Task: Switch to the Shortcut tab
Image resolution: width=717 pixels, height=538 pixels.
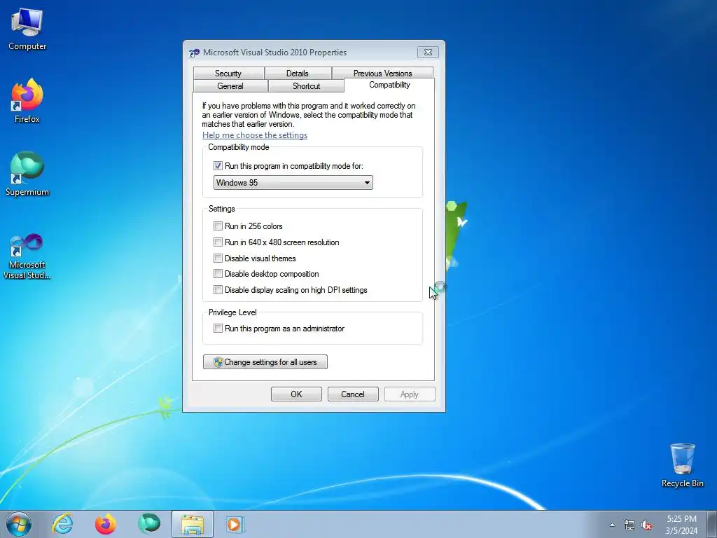Action: (307, 86)
